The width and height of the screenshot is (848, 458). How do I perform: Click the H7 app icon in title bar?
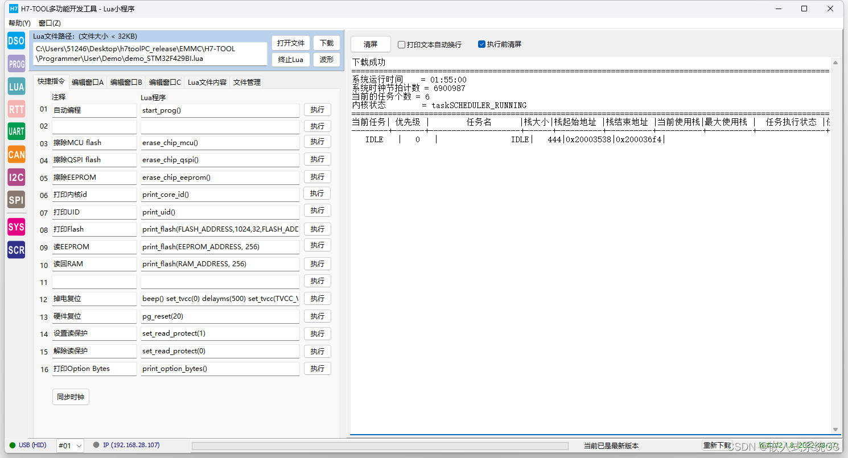point(14,9)
